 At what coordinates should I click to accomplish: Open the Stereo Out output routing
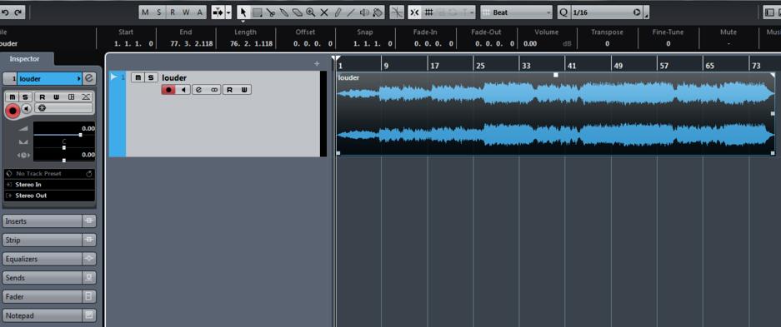click(x=49, y=196)
